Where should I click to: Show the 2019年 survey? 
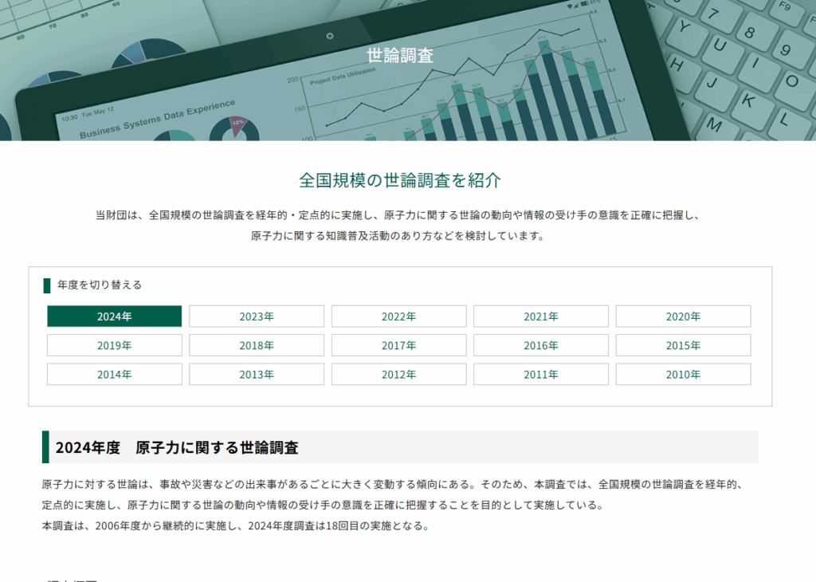click(x=114, y=345)
